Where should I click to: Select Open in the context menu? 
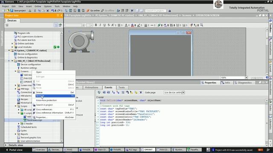(54, 72)
